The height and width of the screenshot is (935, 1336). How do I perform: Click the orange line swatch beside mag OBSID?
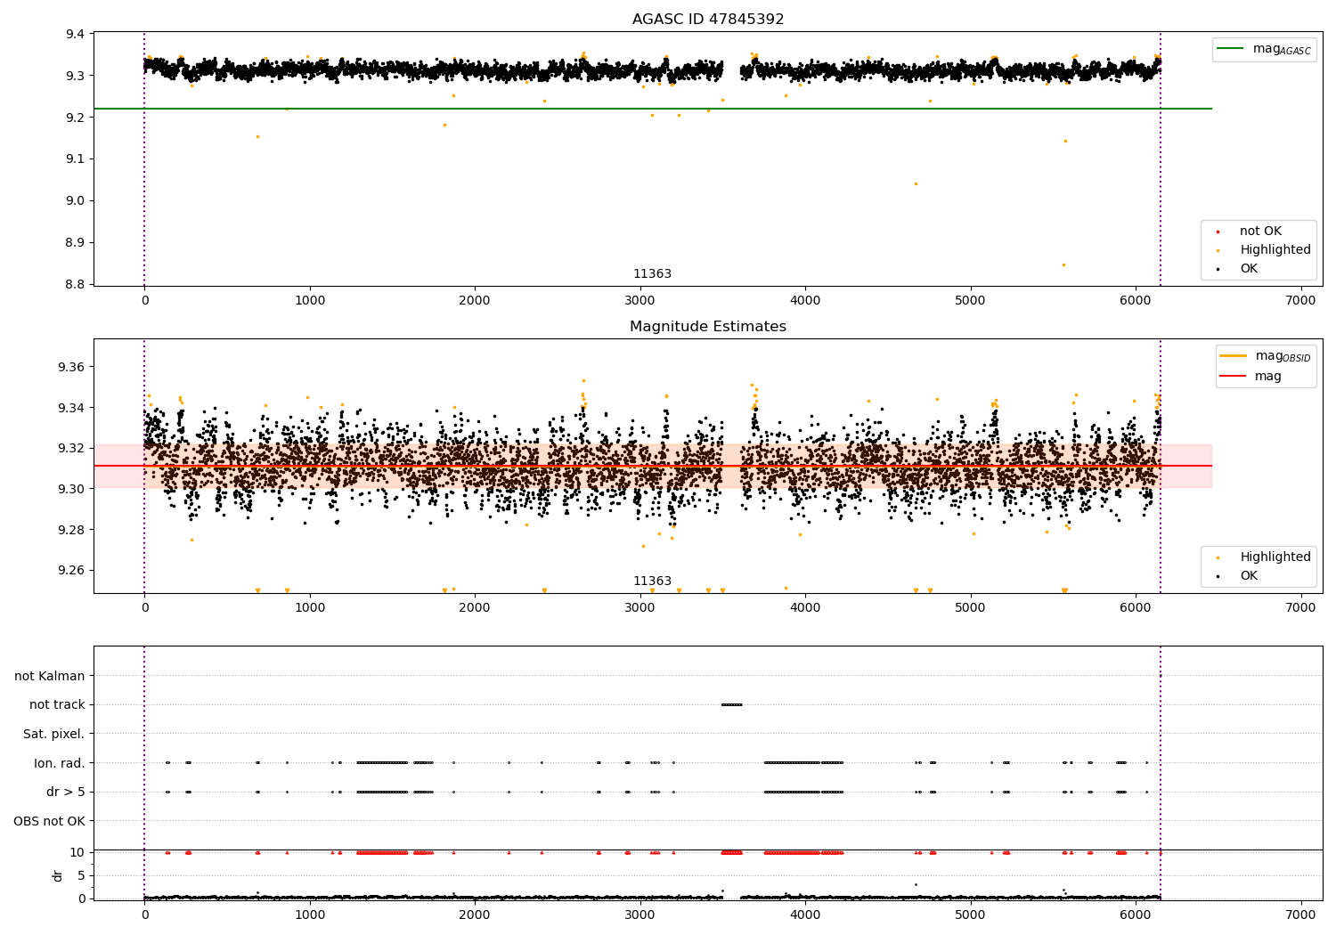[x=1233, y=356]
